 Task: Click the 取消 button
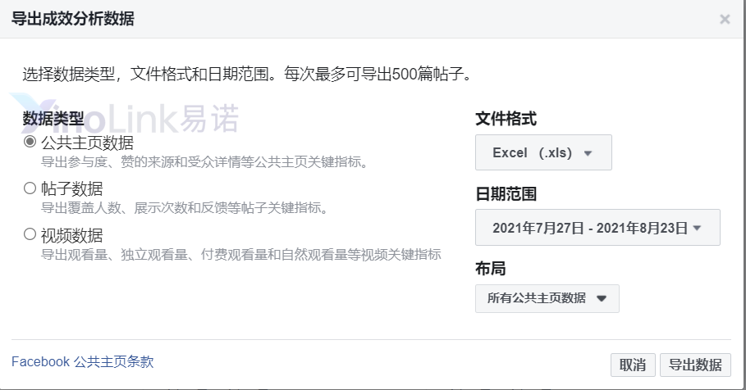point(633,365)
